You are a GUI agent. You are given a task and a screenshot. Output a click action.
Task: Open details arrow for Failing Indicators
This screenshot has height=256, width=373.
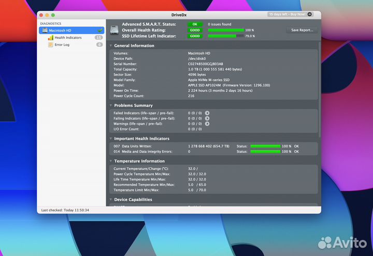click(x=207, y=118)
